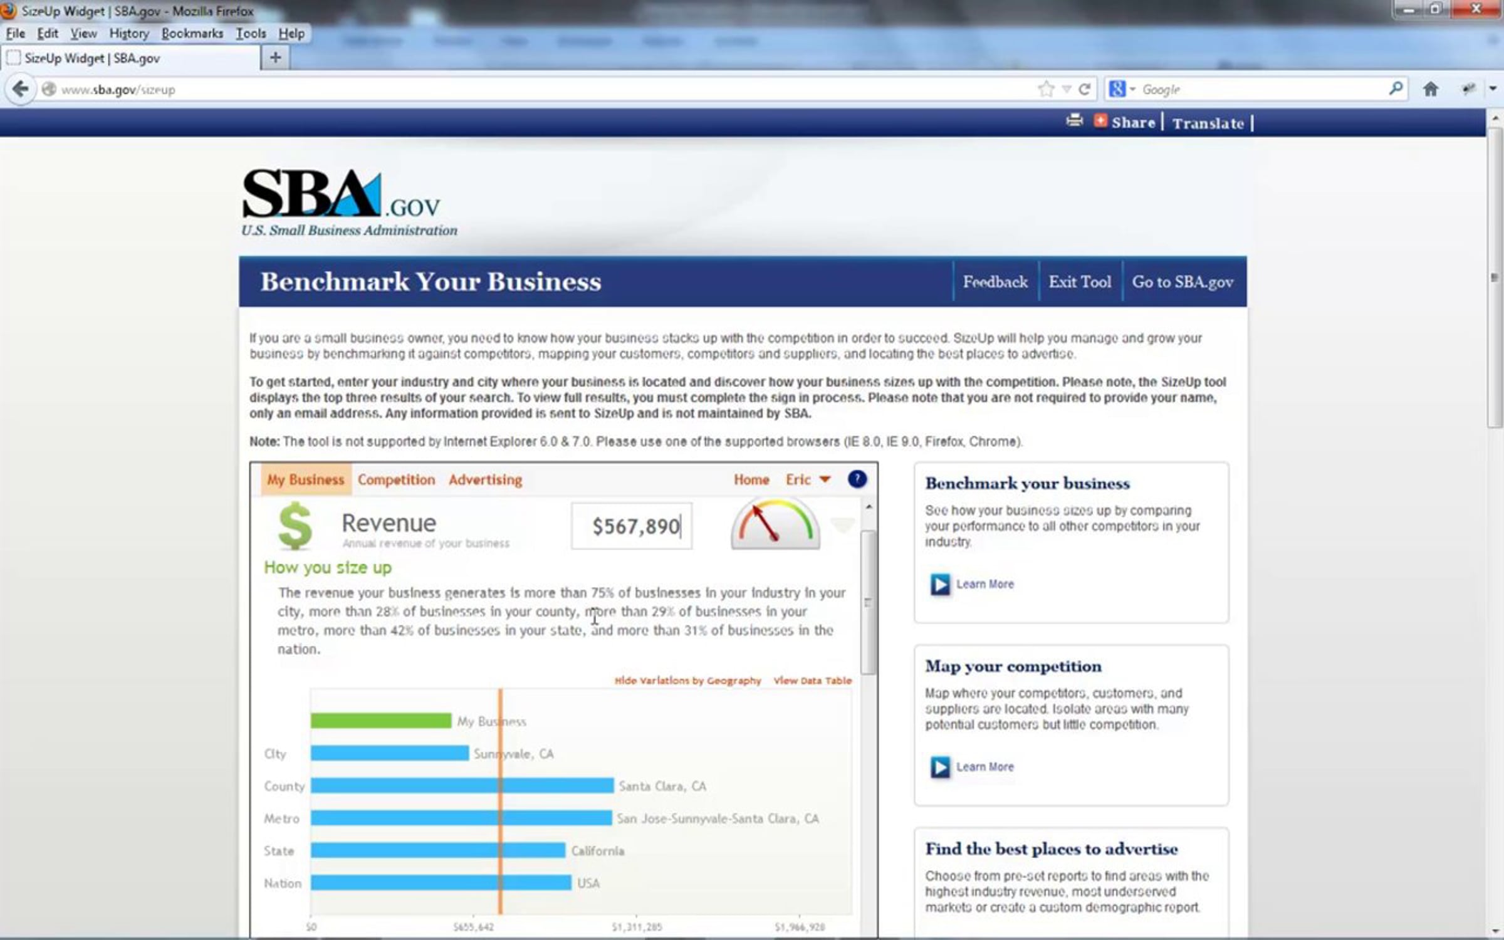Image resolution: width=1504 pixels, height=940 pixels.
Task: Reload the page with the refresh icon
Action: click(1085, 89)
